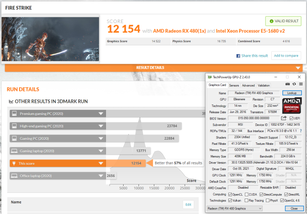Click the GPU-Z screenshot camera icon
The image size is (307, 214).
[x=287, y=84]
